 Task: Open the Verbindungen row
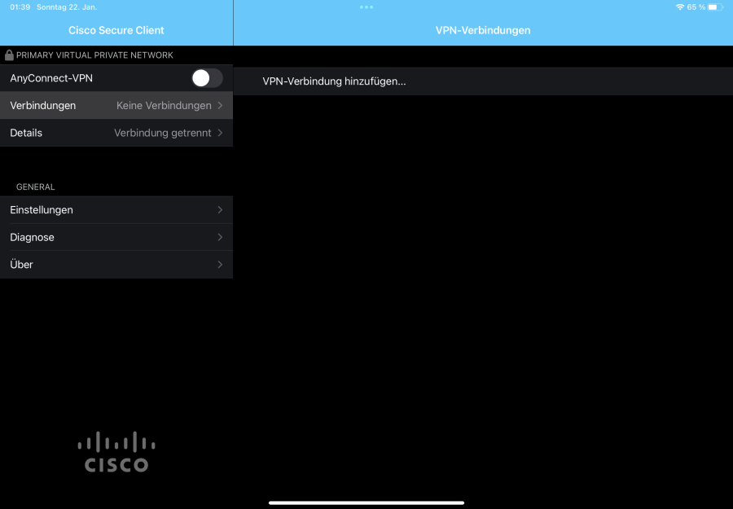116,105
